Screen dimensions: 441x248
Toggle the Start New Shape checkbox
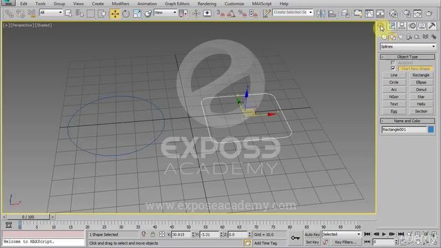(x=393, y=68)
